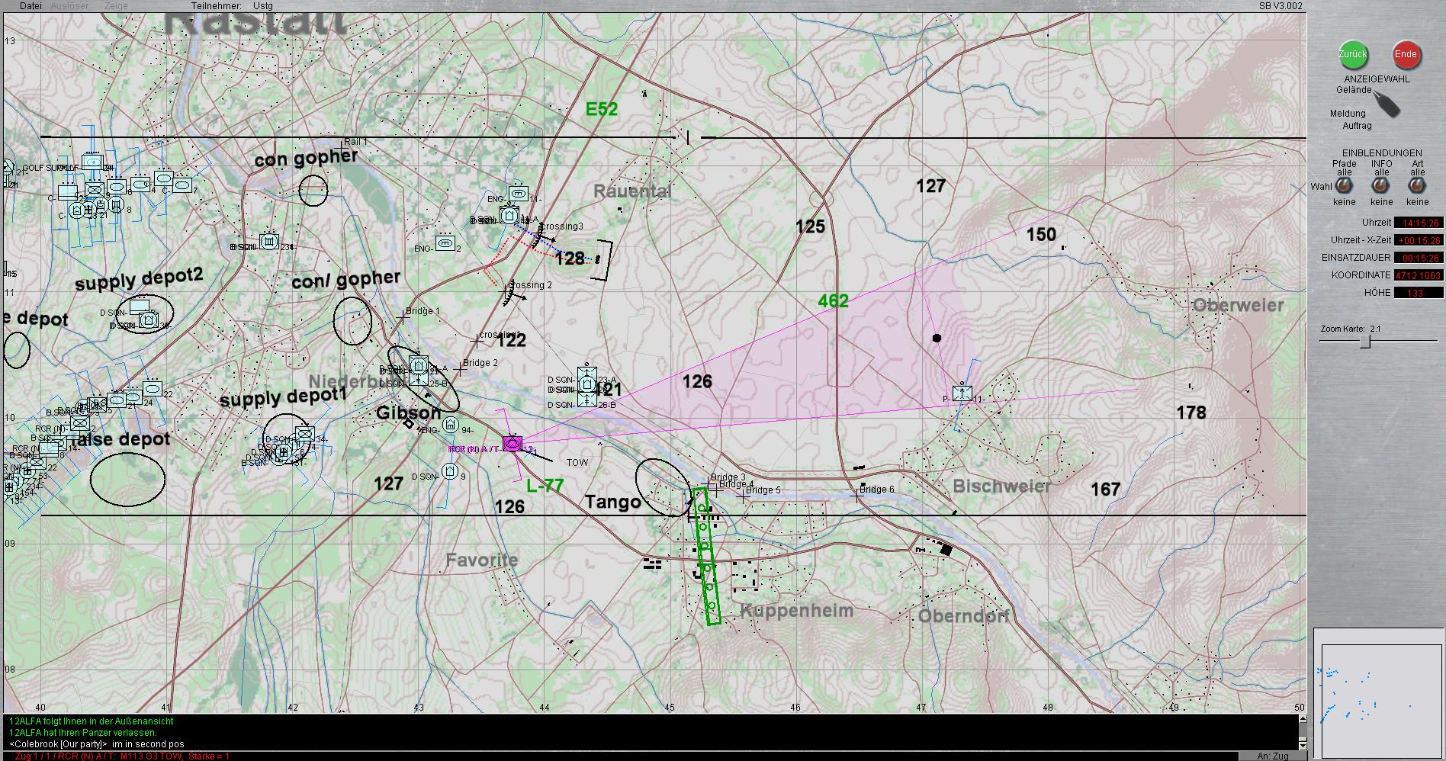
Task: Click the 'Kuppenheim' town label
Action: (796, 611)
